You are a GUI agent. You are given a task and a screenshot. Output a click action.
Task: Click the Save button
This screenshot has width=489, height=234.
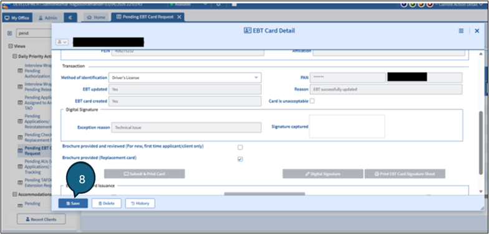point(73,203)
